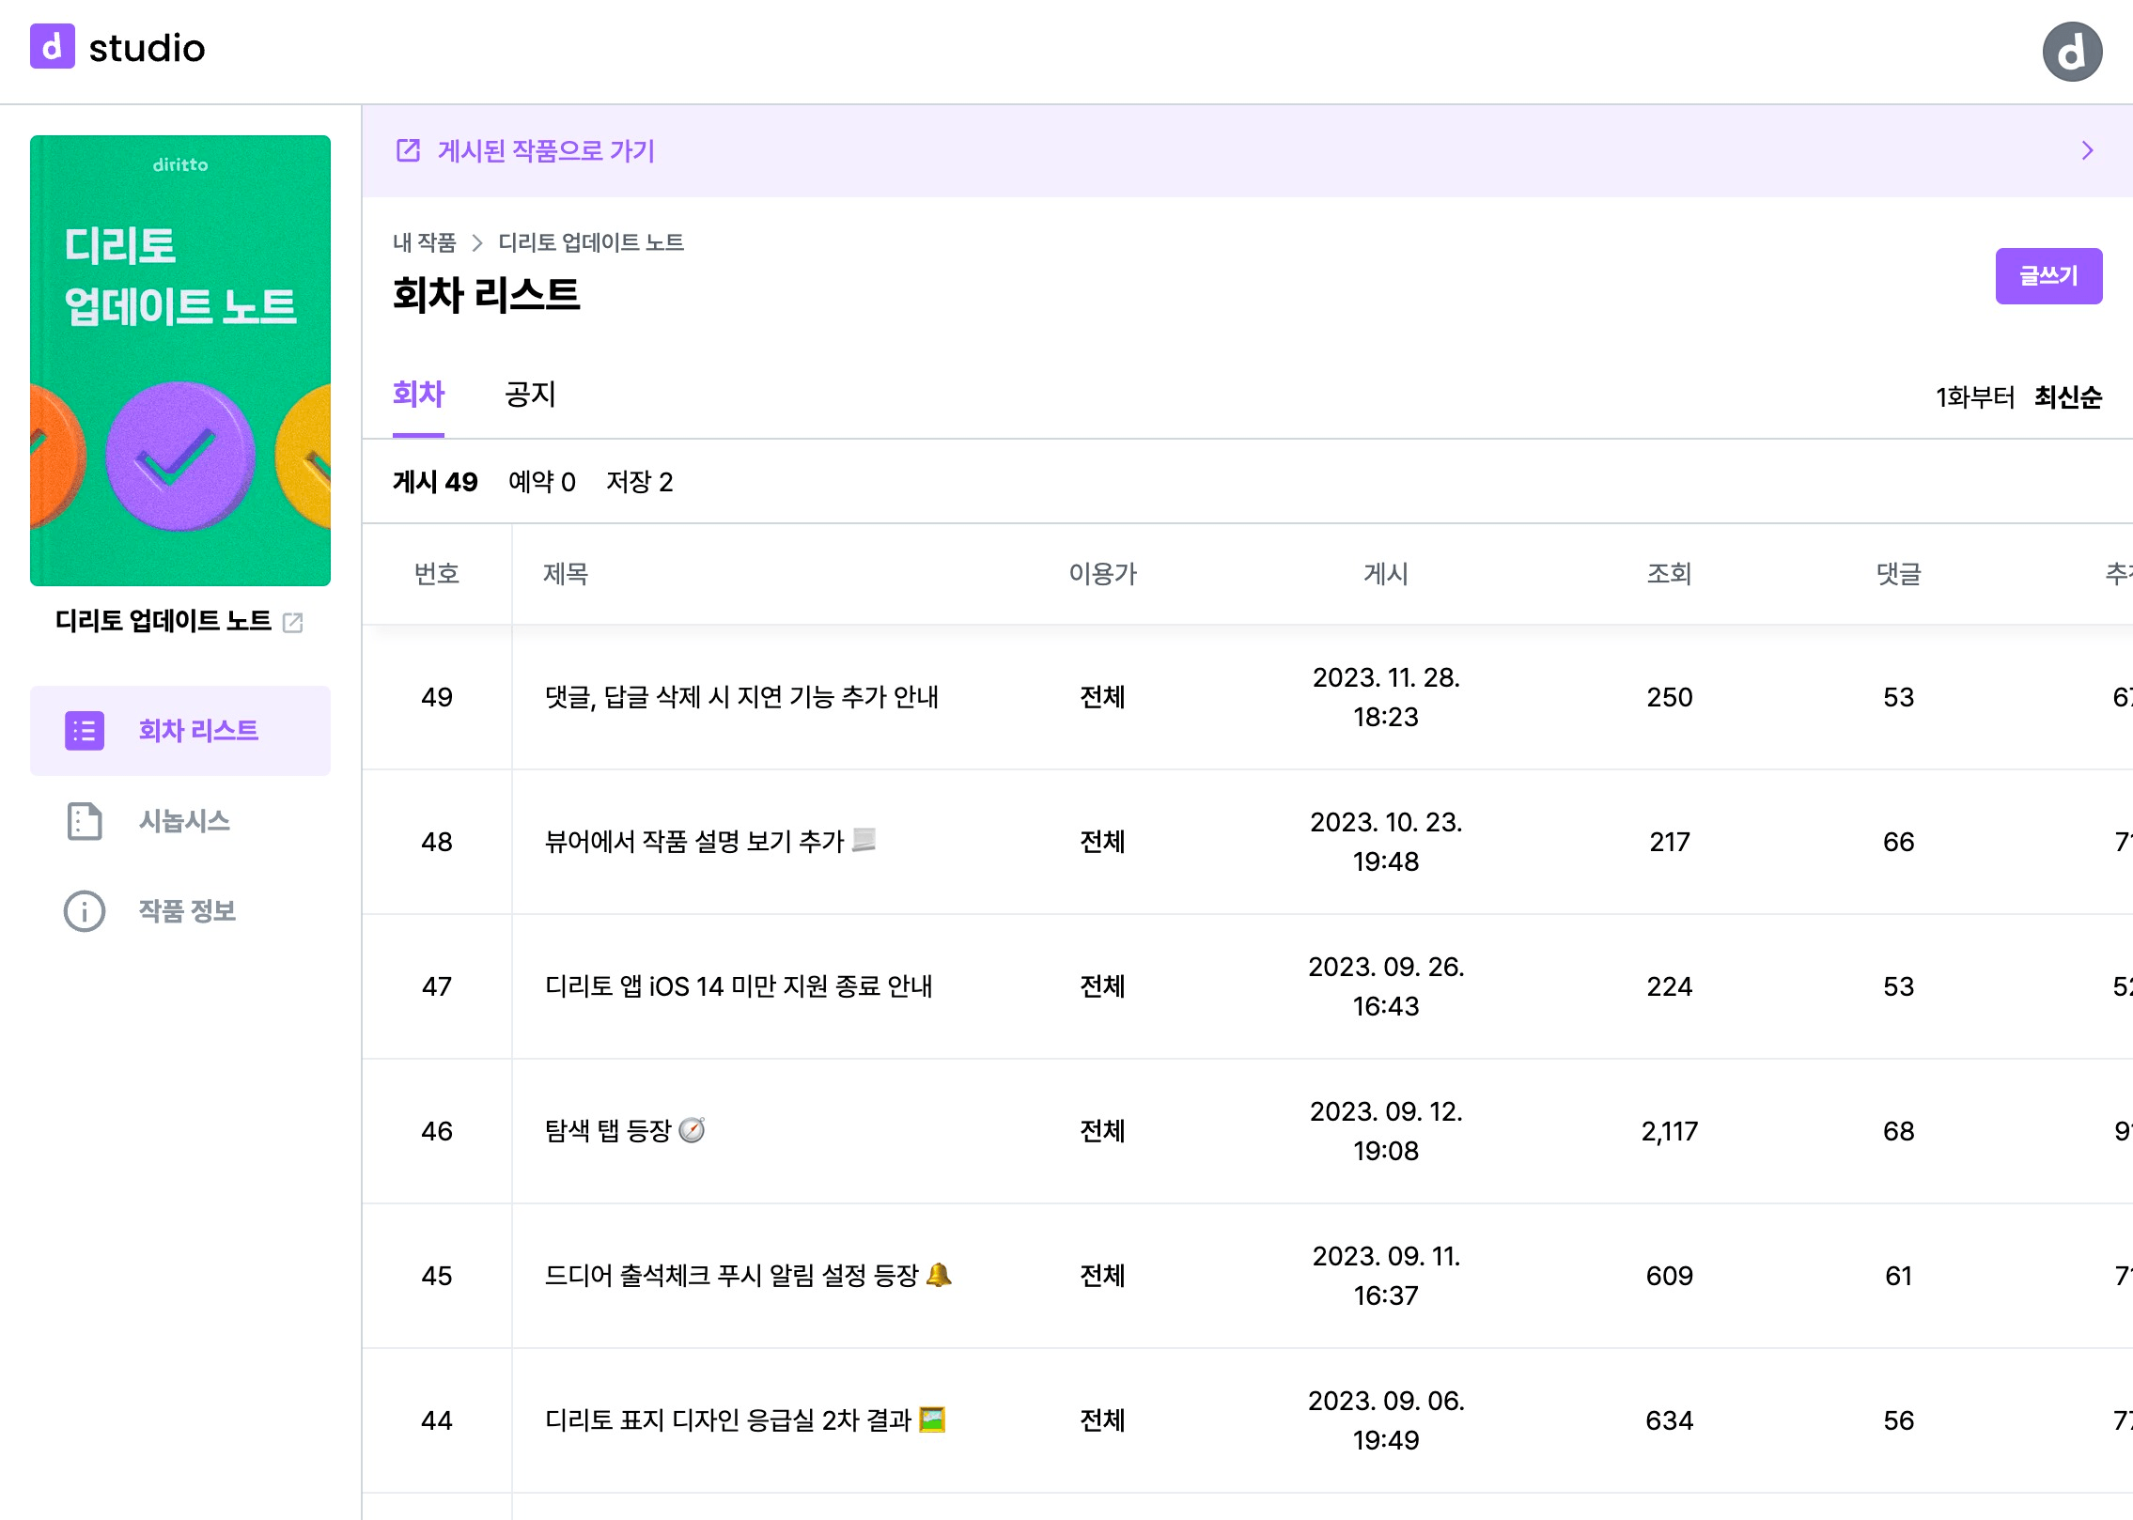The height and width of the screenshot is (1520, 2133).
Task: Click the 작품 정보 info icon
Action: [x=85, y=911]
